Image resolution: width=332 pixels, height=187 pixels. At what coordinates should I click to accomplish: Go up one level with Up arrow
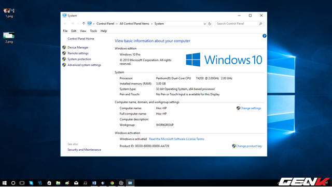pos(84,24)
